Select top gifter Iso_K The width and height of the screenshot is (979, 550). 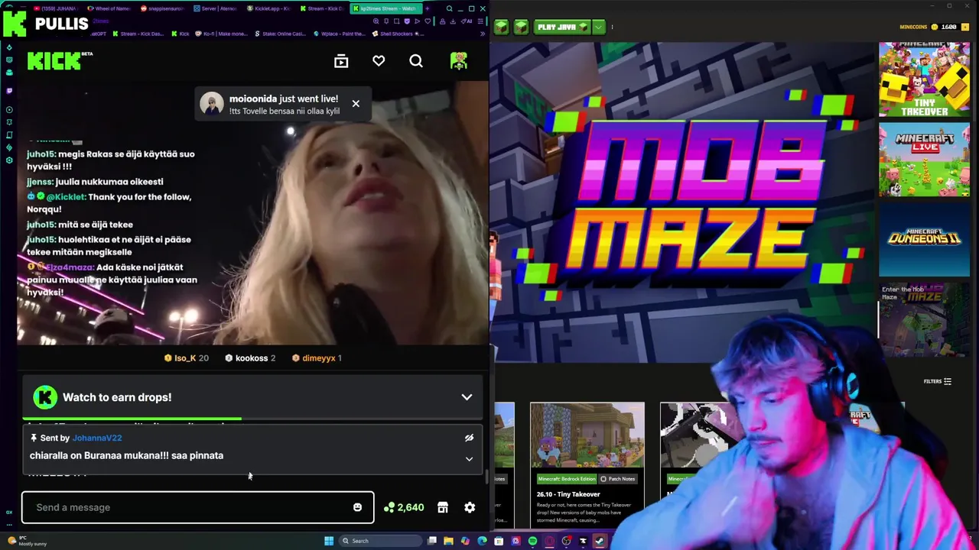(x=186, y=357)
